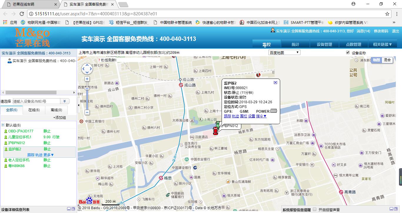
Task: Pan the map up with the compass control
Action: (87, 65)
